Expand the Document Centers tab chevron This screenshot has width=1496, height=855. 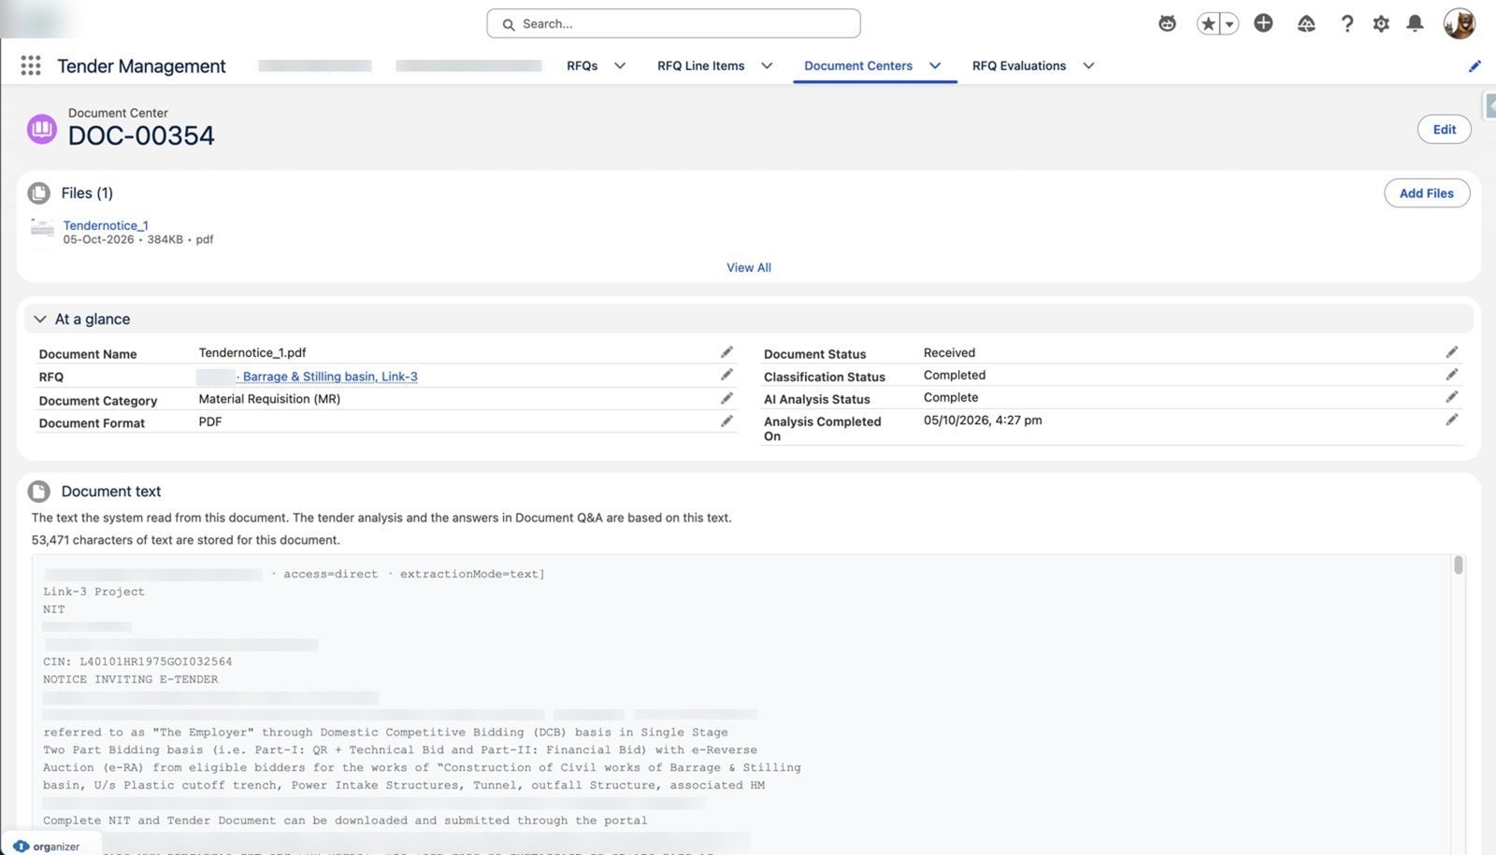(935, 65)
